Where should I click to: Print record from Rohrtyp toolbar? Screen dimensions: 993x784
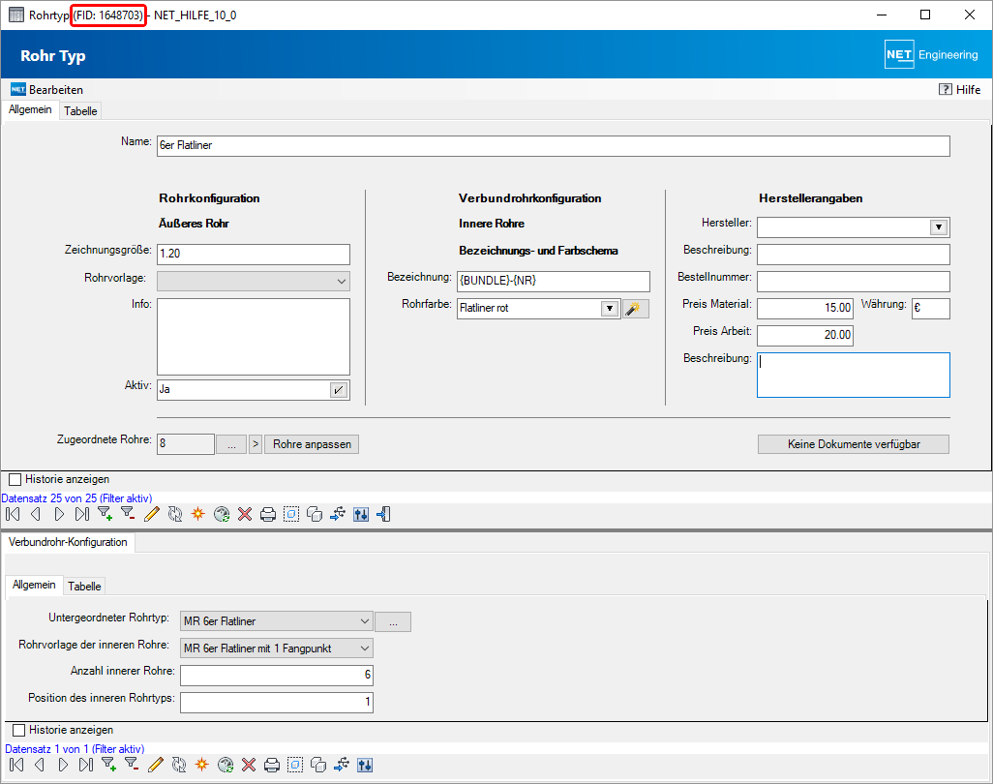click(268, 514)
